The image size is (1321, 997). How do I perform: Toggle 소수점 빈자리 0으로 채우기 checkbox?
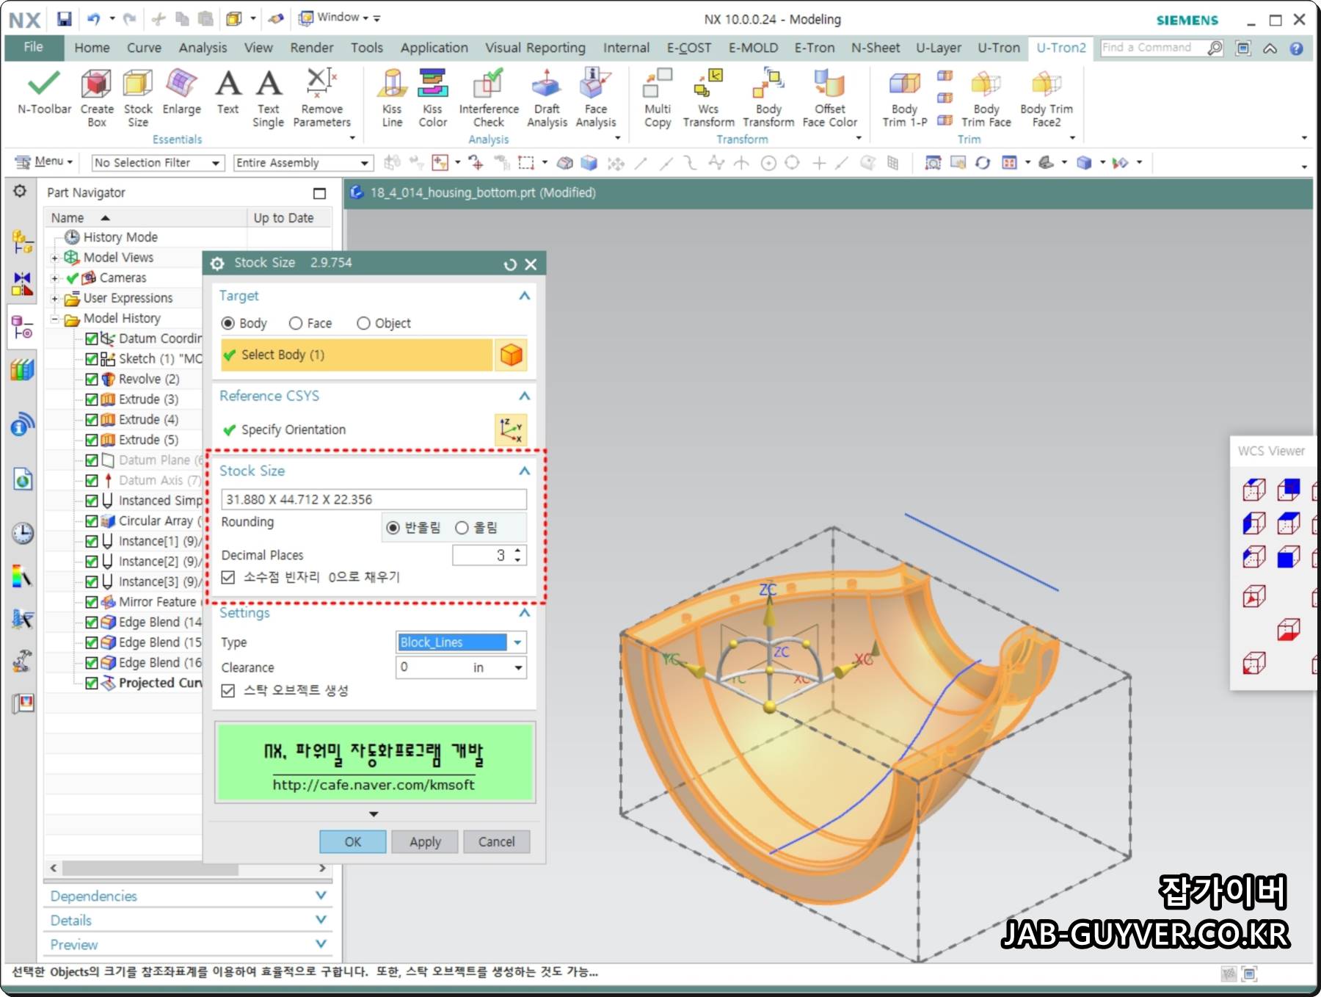(x=228, y=577)
